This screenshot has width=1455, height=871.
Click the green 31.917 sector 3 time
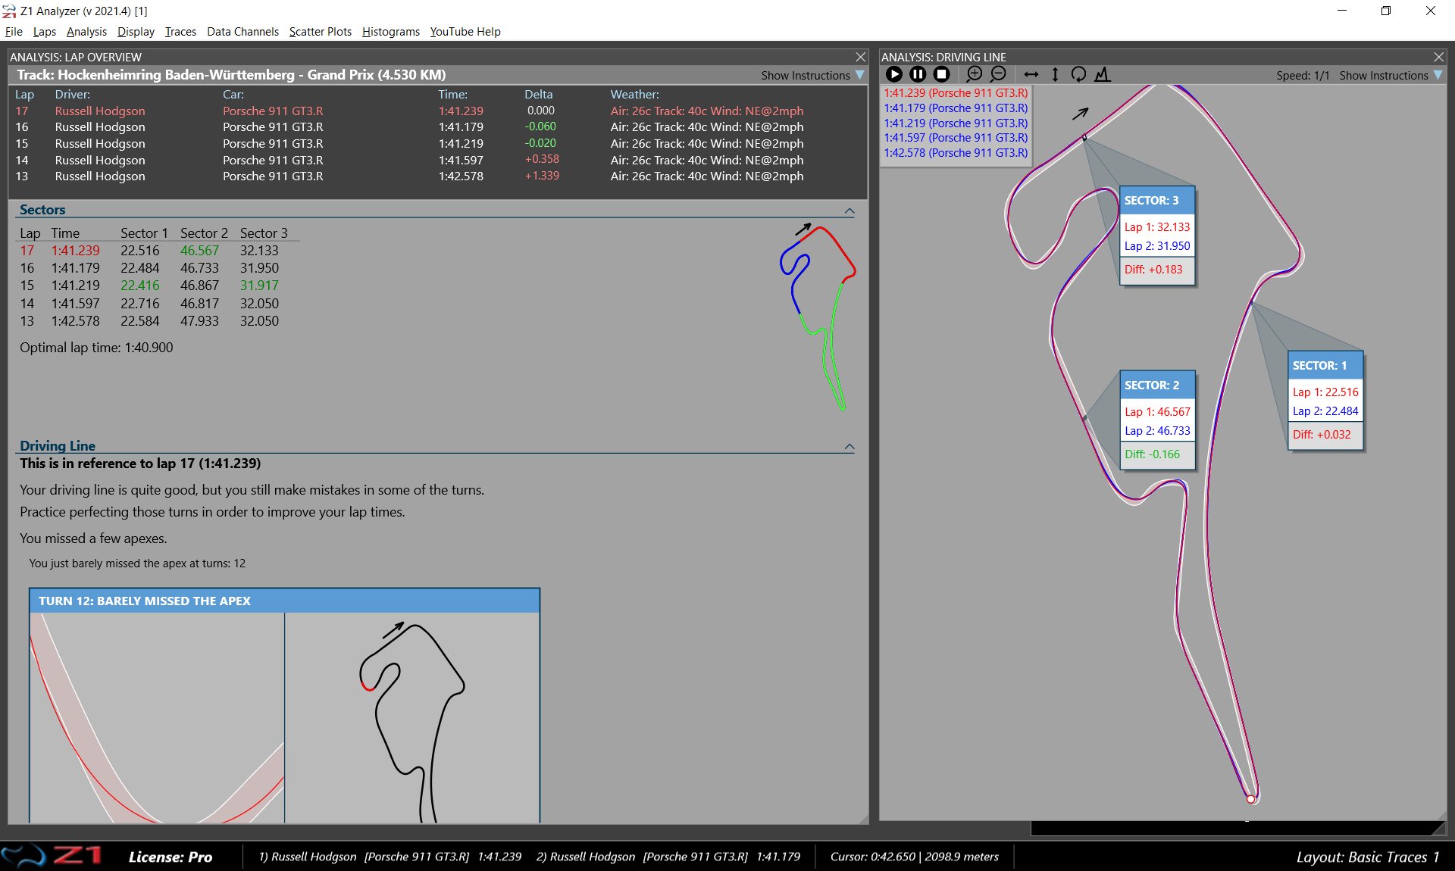(x=259, y=286)
